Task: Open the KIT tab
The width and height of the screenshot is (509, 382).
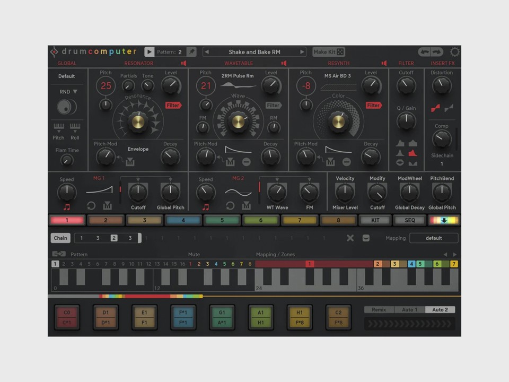Action: point(375,220)
